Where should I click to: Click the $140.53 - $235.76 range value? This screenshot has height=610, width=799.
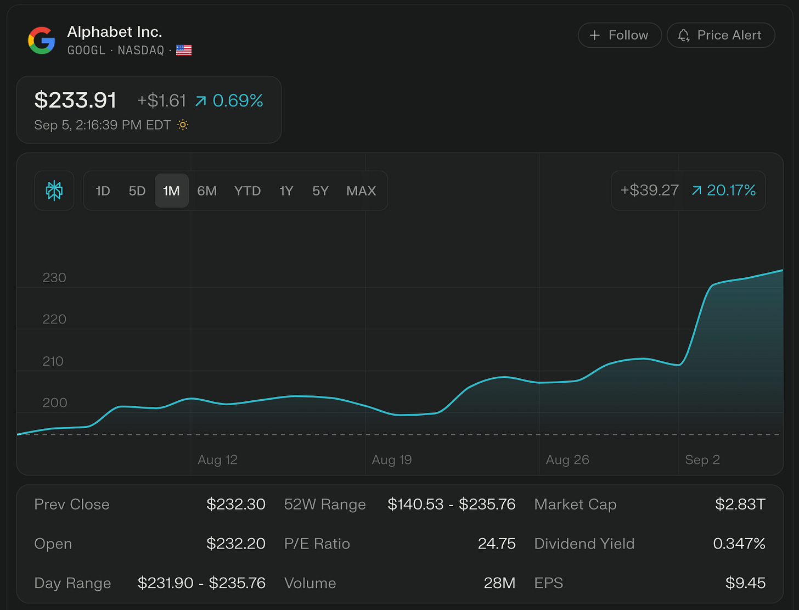[x=452, y=505]
